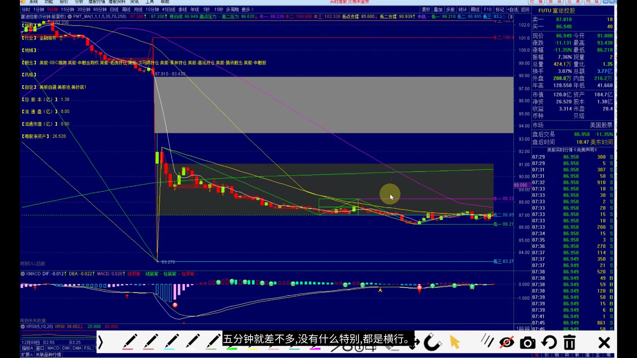The image size is (637, 358).
Task: Select the white underlined pen tool
Action: tap(192, 342)
